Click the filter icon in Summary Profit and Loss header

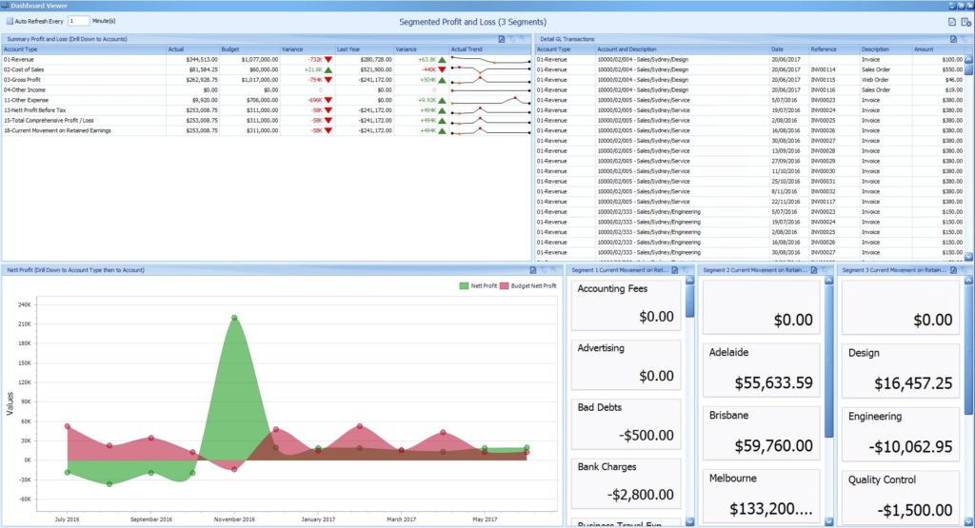click(511, 38)
